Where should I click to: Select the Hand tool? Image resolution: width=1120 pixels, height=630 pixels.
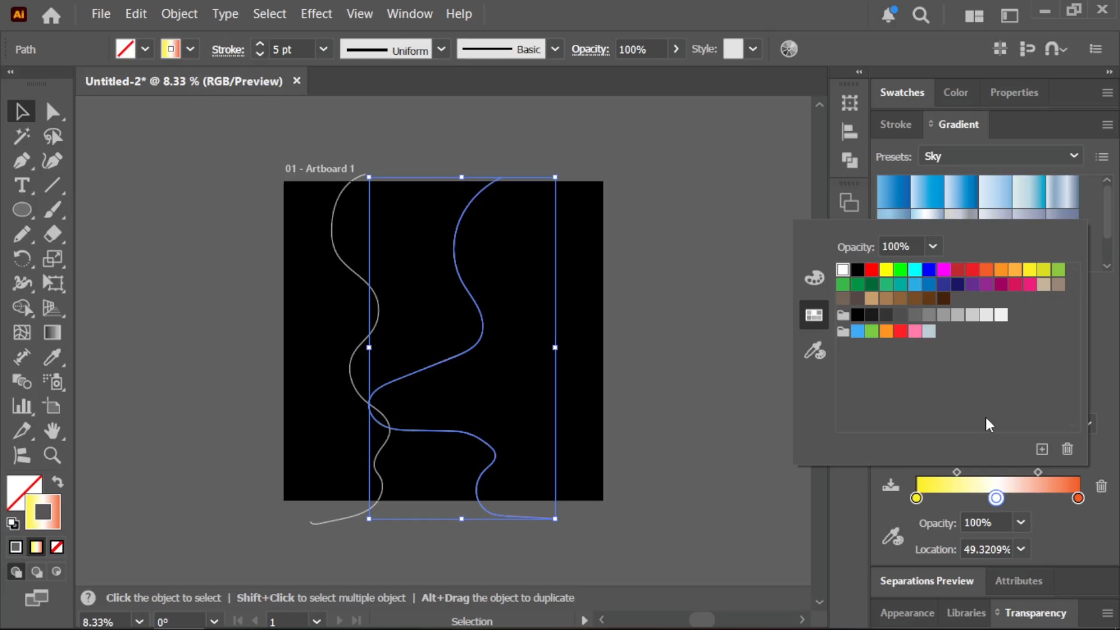point(52,430)
